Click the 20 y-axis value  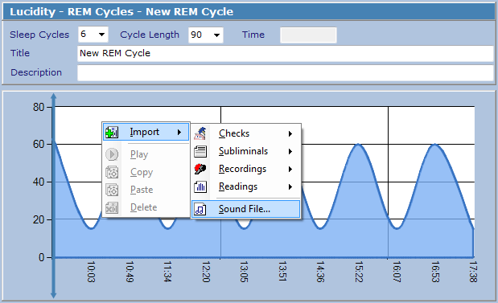(39, 219)
